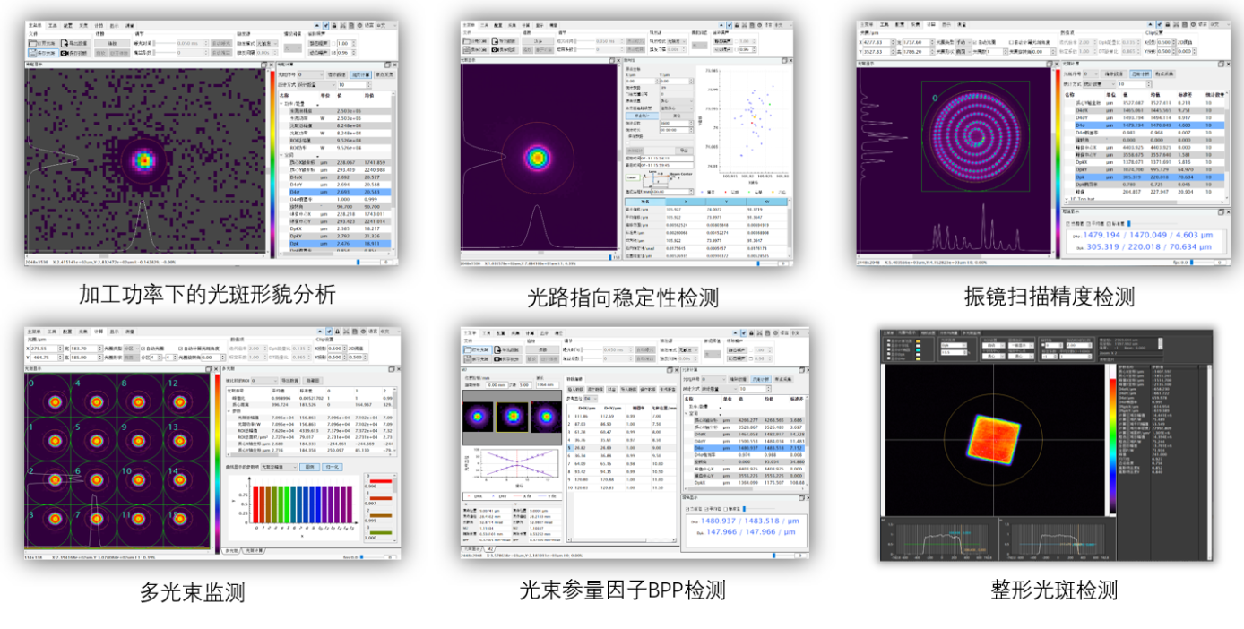Toggle 平均值 checkbox in 振镜扫描精度检测 window
Viewport: 1244px width, 629px height.
coord(1088,224)
